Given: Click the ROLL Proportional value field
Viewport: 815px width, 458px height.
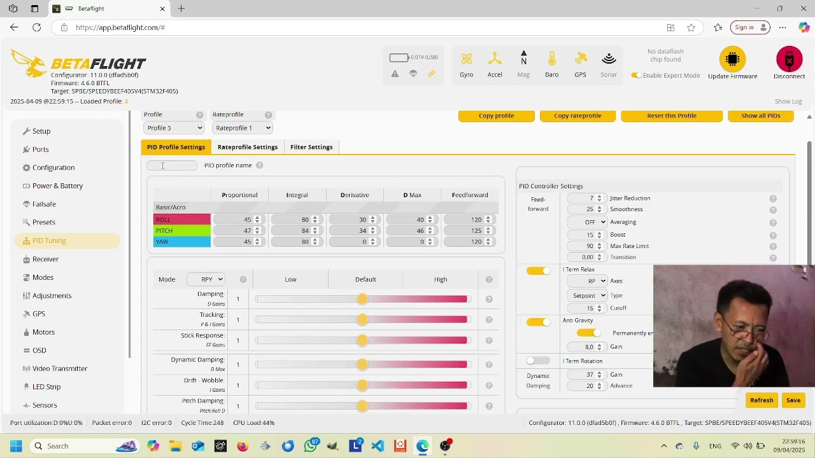Looking at the screenshot, I should pyautogui.click(x=238, y=219).
